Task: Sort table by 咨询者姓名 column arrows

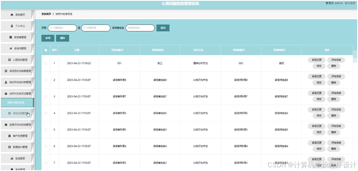Action: tap(166, 50)
